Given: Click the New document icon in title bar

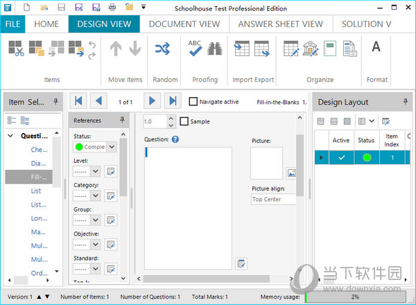Looking at the screenshot, I should 27,7.
